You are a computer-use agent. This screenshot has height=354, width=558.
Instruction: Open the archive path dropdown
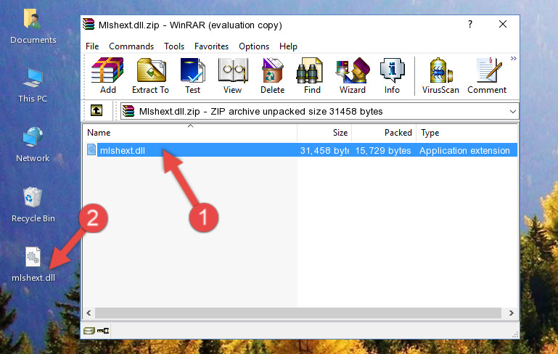(x=512, y=112)
